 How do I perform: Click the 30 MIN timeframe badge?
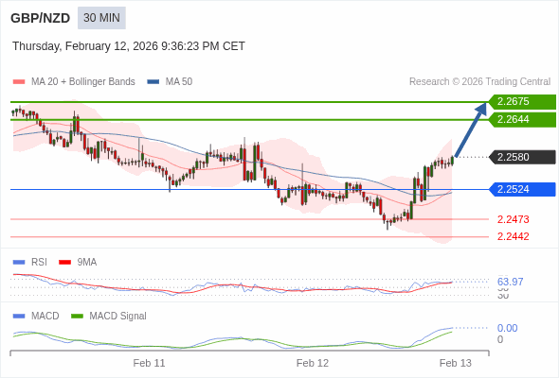101,18
